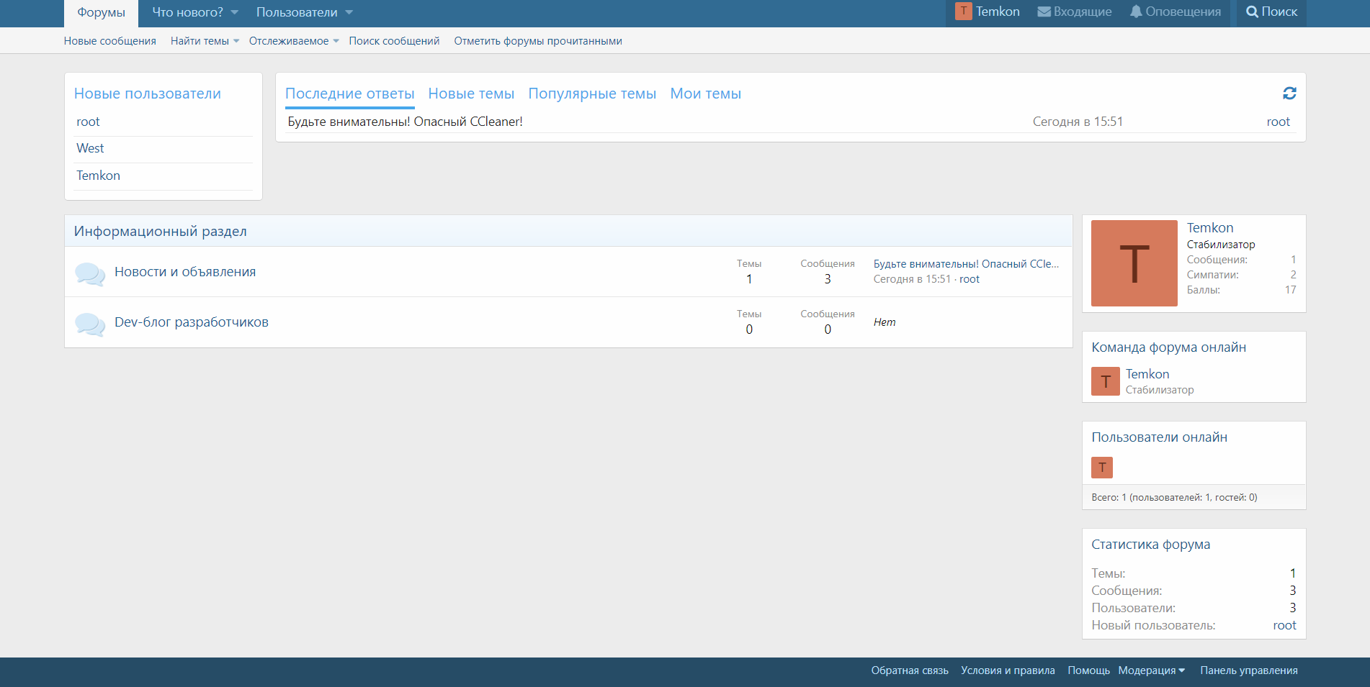
Task: Expand the Что нового? dropdown arrow
Action: (x=235, y=13)
